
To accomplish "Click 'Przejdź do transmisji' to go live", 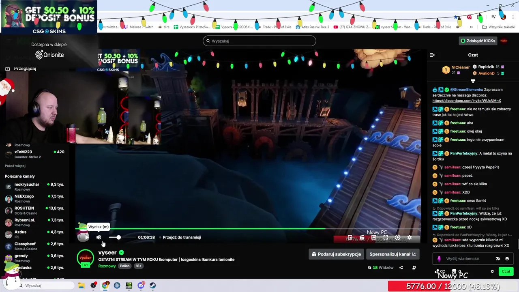I will click(x=182, y=237).
